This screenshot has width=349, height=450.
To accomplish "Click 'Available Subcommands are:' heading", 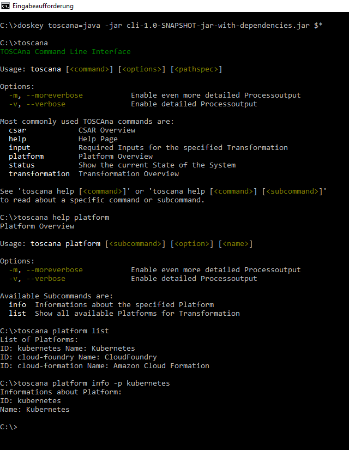I will (x=57, y=296).
